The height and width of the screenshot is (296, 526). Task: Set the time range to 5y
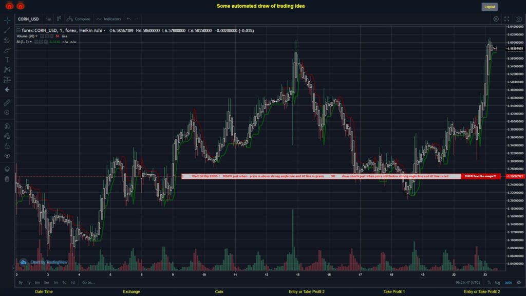21,283
